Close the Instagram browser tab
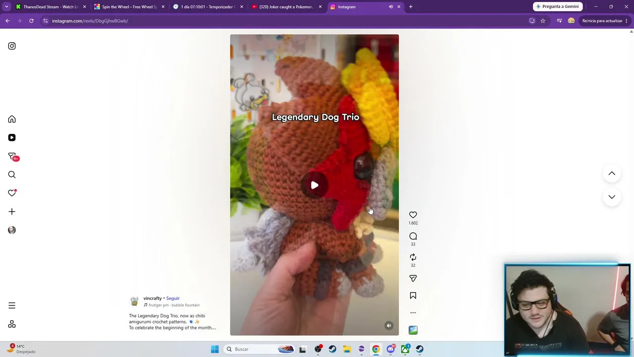 tap(399, 7)
